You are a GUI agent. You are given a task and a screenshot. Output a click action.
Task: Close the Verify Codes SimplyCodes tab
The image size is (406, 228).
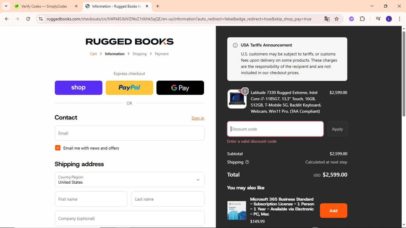[76, 6]
